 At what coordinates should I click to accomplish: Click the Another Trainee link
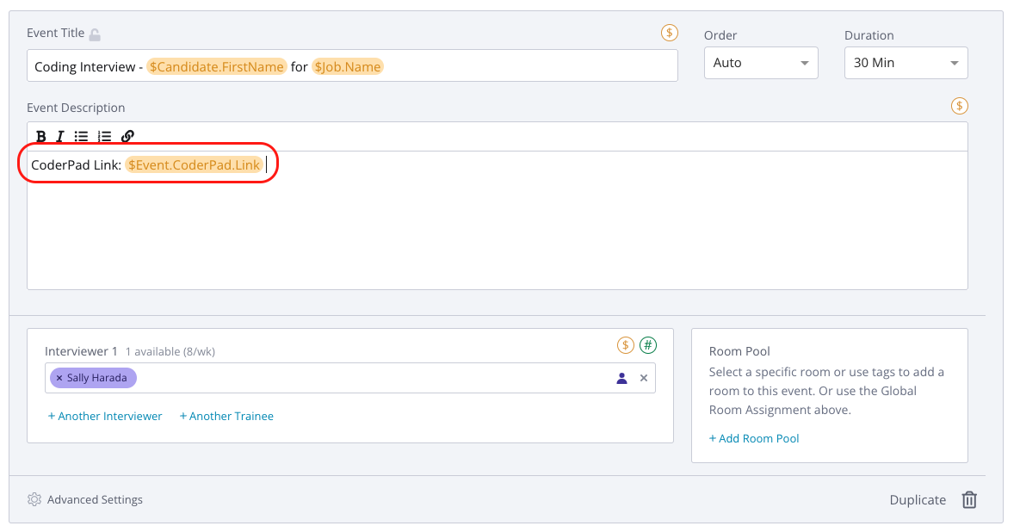tap(226, 416)
